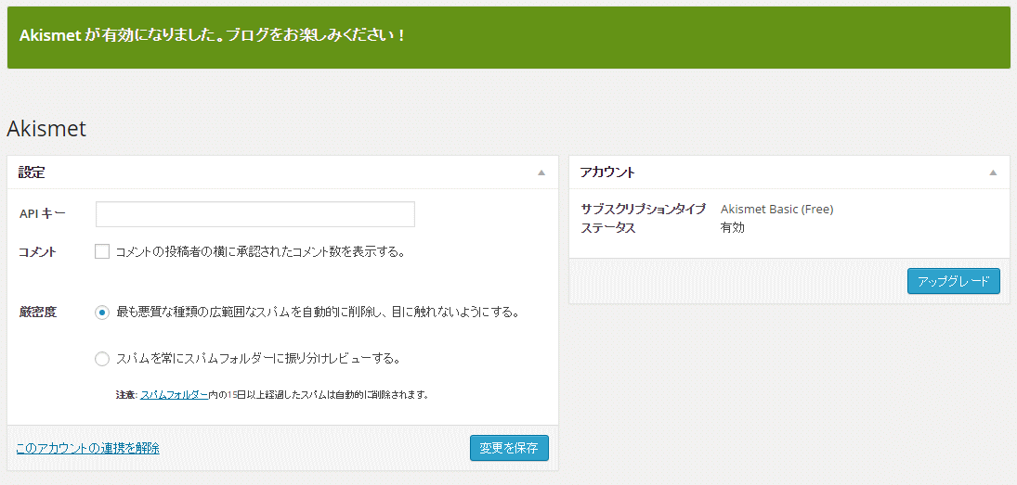
Task: Click the スパムを常にスパムフォルダー radio label text
Action: click(x=257, y=359)
